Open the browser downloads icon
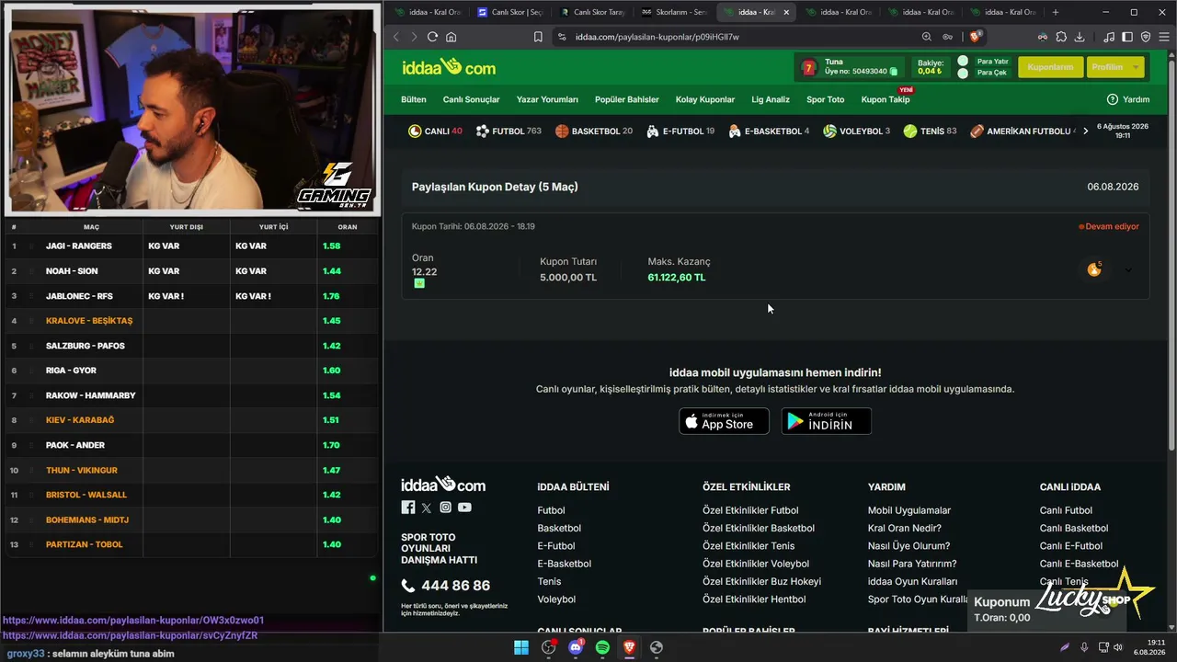Screen dimensions: 1177x662 pyautogui.click(x=1080, y=37)
